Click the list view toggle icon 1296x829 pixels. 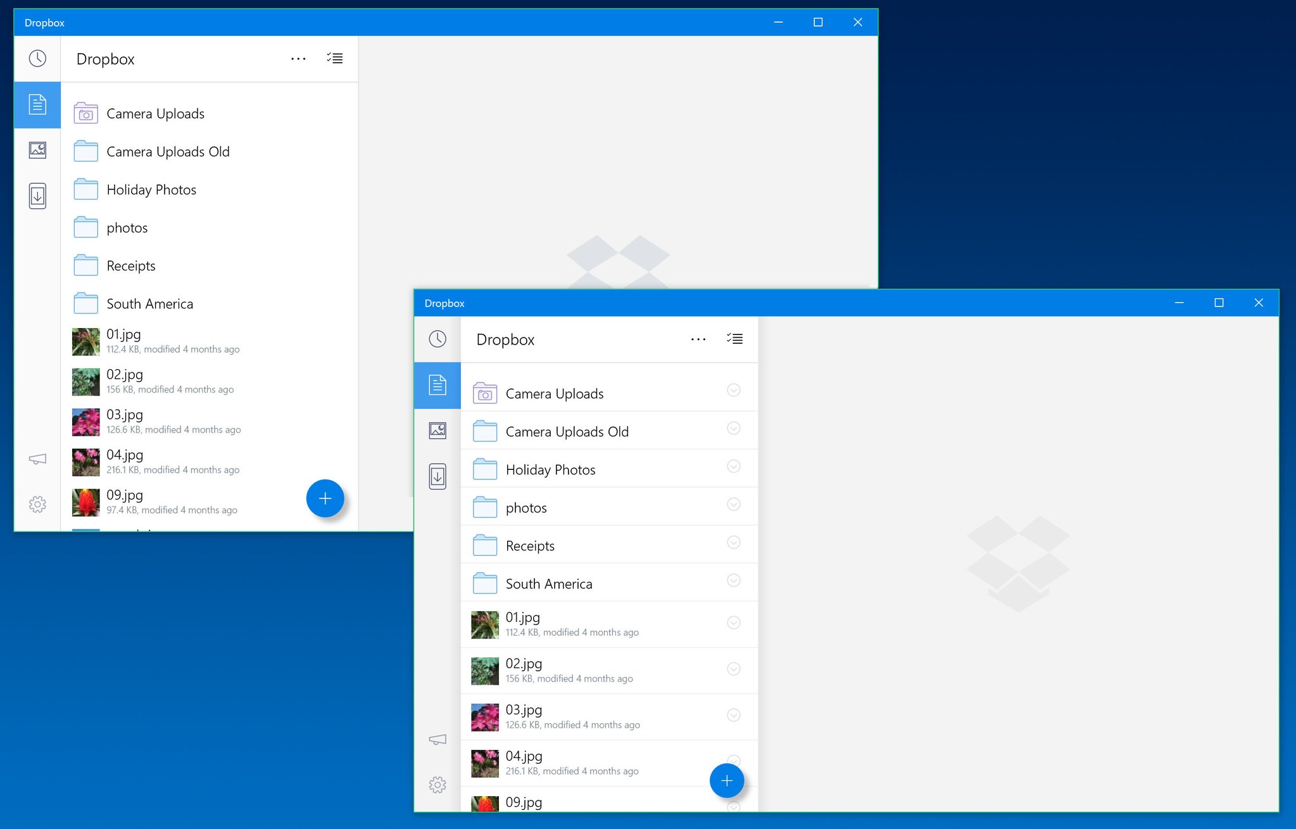click(334, 58)
